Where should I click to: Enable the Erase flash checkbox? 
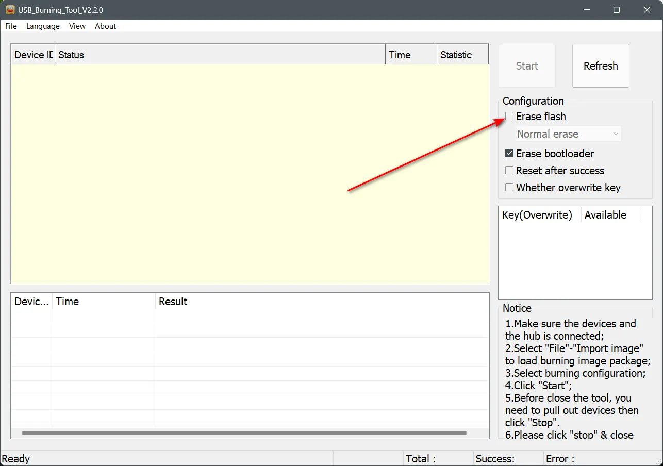pos(509,116)
